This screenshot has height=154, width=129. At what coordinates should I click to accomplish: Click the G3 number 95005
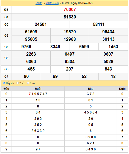[31, 39]
